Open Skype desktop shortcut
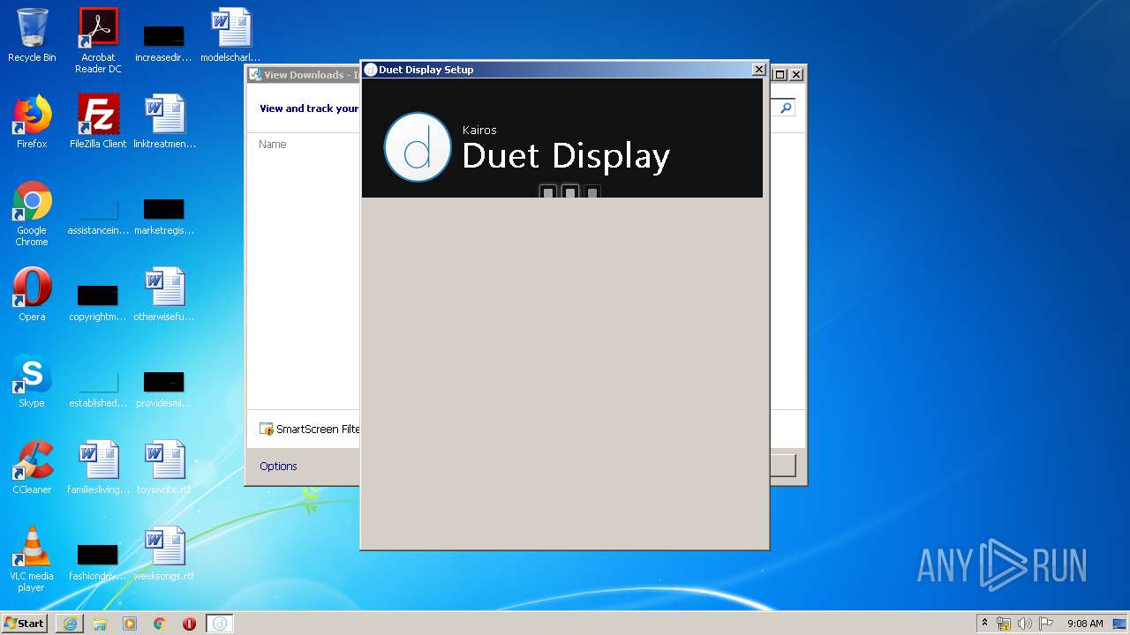Viewport: 1130px width, 635px height. click(x=32, y=381)
